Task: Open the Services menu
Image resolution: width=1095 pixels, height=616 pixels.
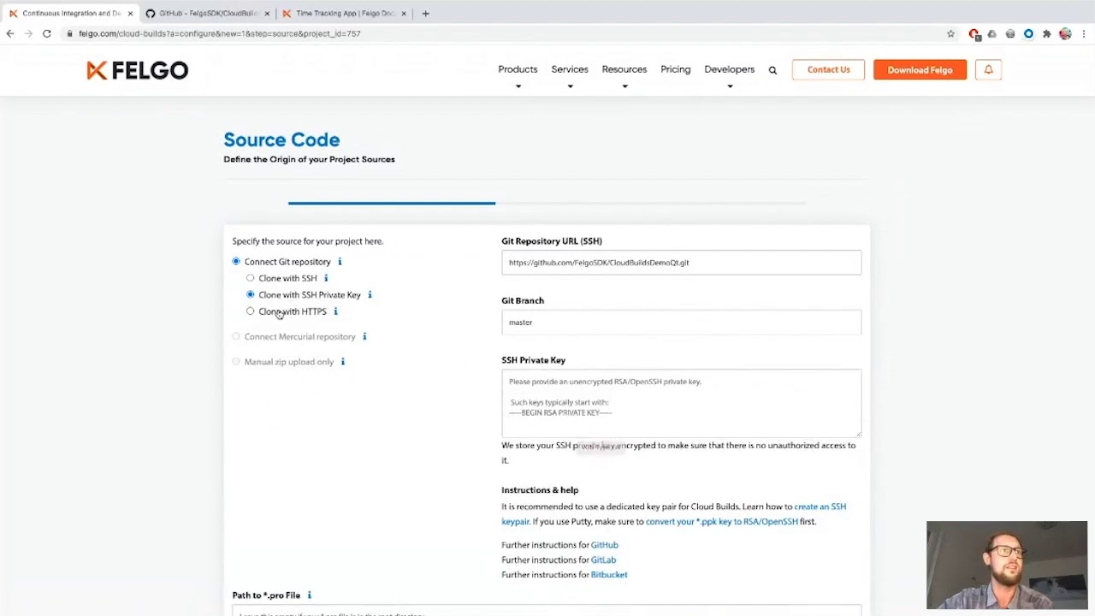Action: click(x=570, y=69)
